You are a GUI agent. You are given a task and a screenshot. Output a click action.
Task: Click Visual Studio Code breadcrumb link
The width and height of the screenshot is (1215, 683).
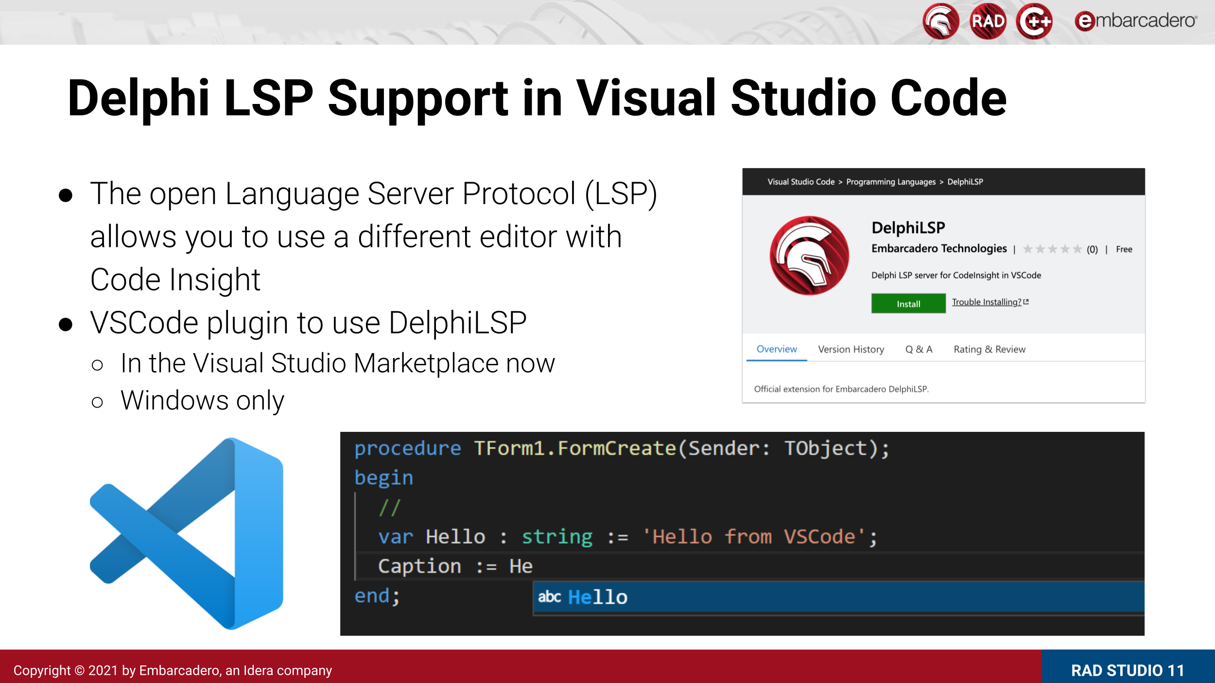click(800, 182)
